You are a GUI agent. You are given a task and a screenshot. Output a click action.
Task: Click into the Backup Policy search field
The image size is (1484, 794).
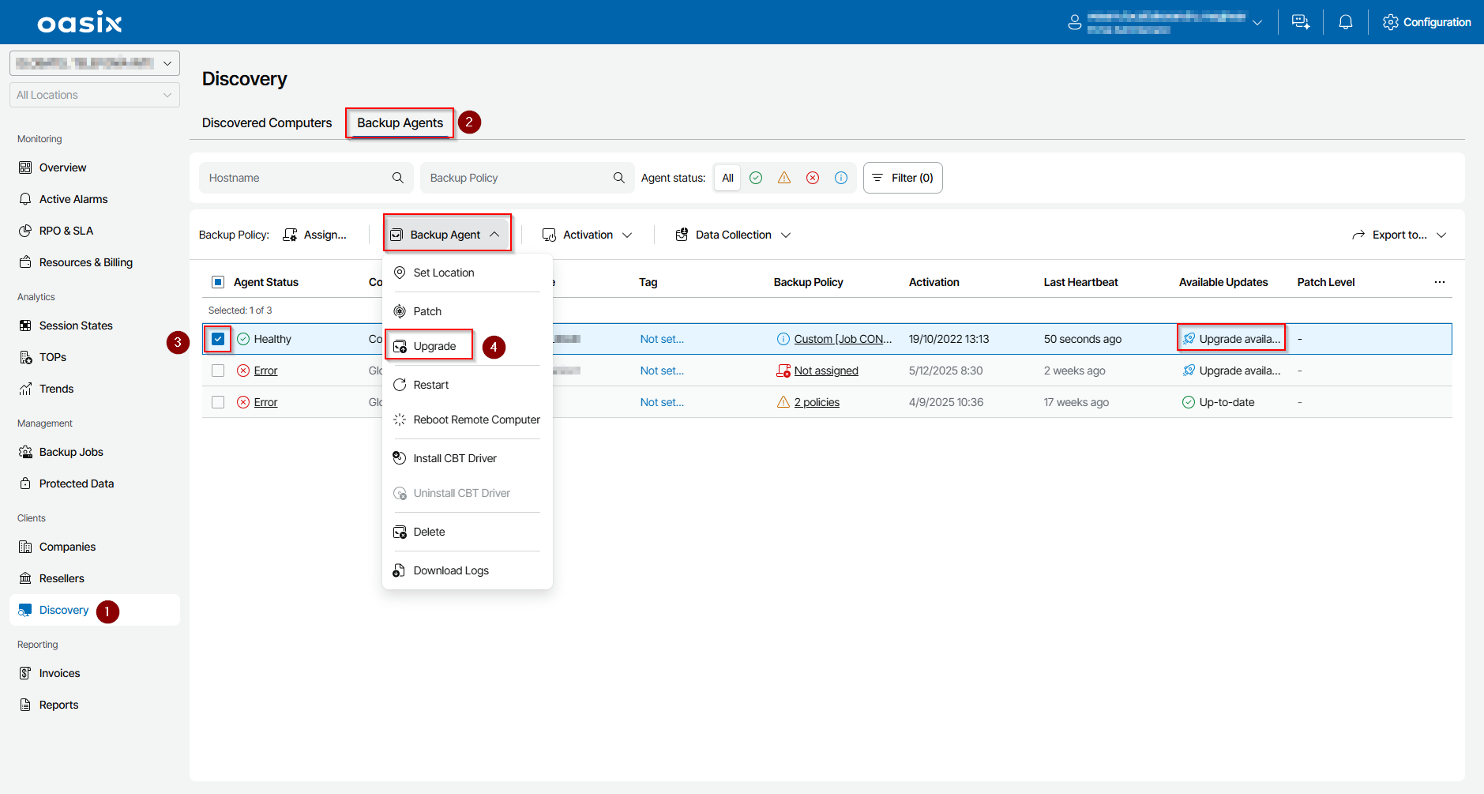517,178
